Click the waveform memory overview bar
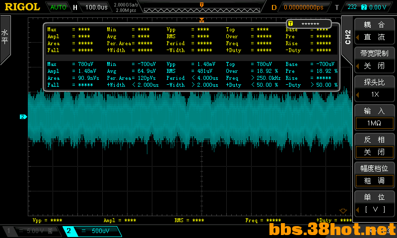Screen dimensions: 397x238 tap(202, 10)
